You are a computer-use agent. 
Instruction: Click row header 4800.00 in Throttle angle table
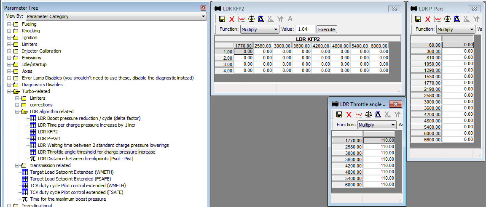(347, 172)
